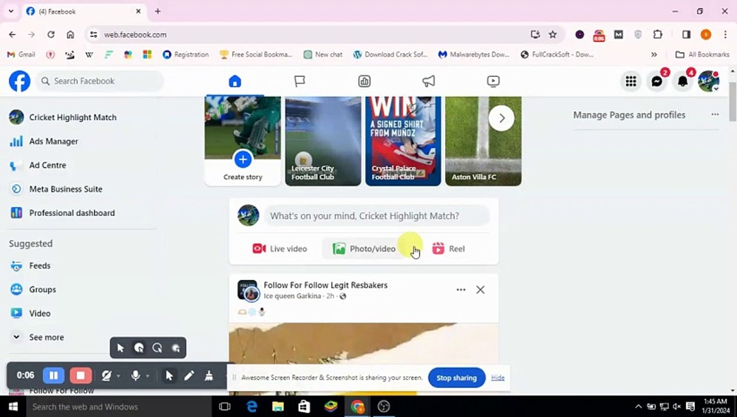Open Ice queen Garkina profile
This screenshot has height=417, width=737.
[292, 296]
